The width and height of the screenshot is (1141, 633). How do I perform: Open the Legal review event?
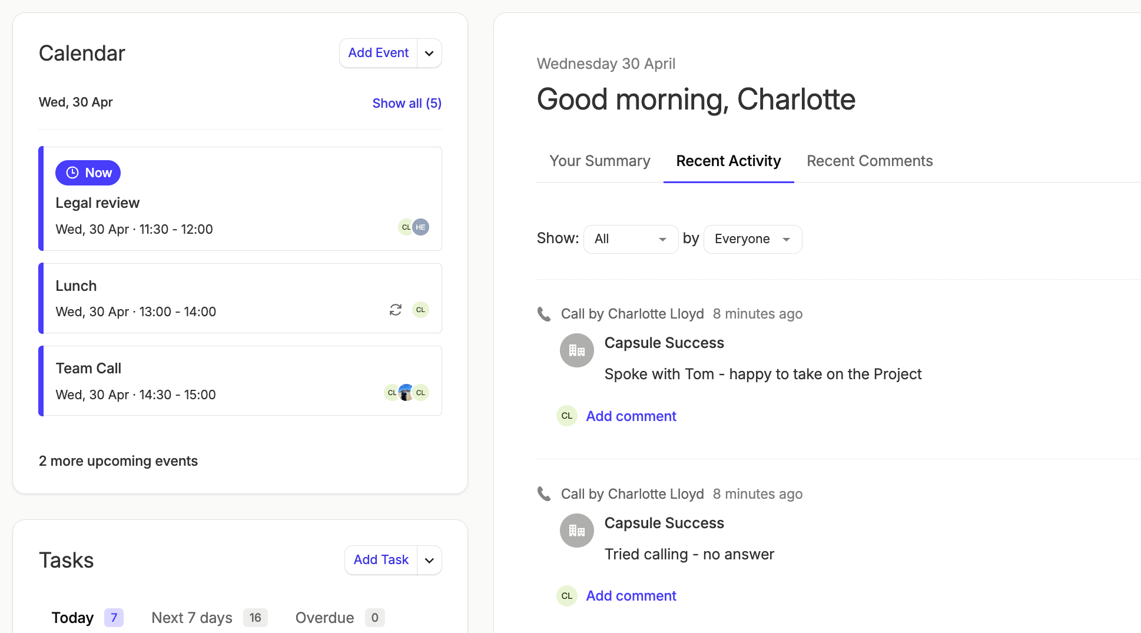coord(240,198)
